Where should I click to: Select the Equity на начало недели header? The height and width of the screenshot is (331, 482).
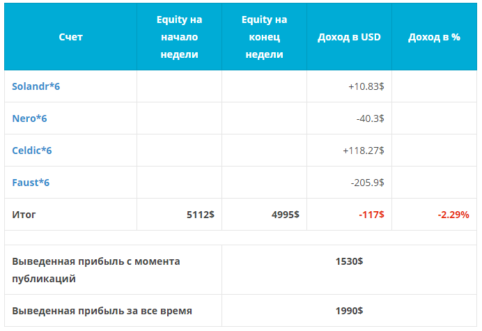(179, 37)
